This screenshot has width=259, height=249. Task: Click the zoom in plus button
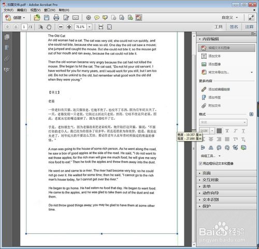[x=69, y=27]
